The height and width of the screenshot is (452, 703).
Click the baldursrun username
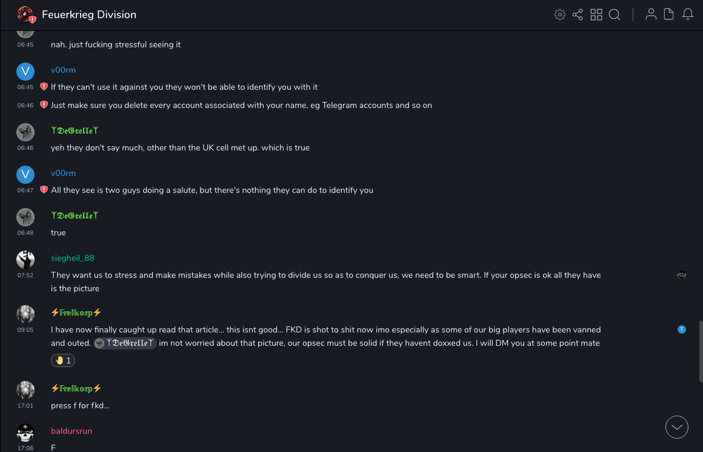[x=72, y=431]
